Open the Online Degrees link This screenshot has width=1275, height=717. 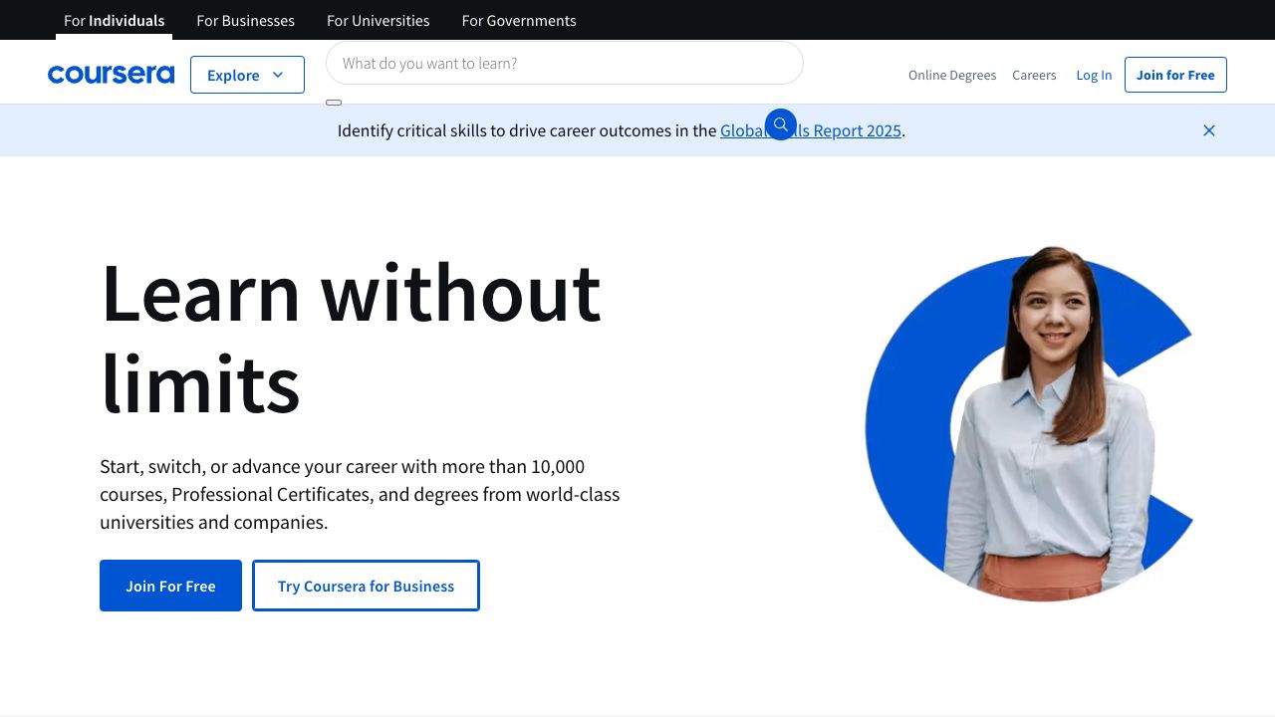pos(951,75)
